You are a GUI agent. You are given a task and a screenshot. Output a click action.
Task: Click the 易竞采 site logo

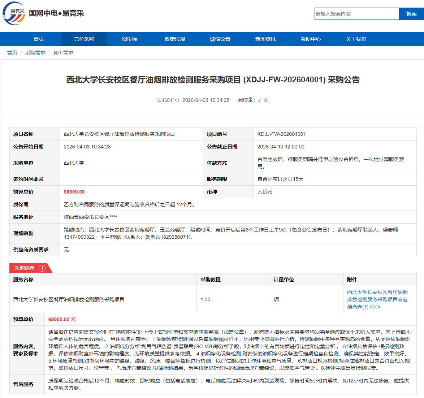(x=14, y=13)
